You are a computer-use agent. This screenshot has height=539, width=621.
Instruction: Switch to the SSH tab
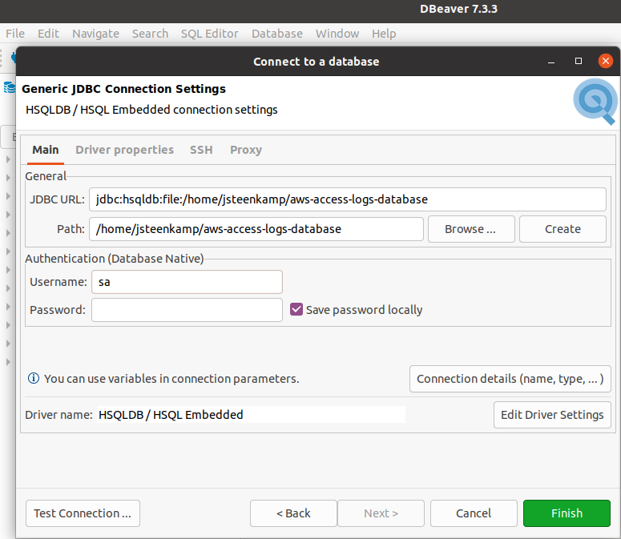tap(201, 150)
